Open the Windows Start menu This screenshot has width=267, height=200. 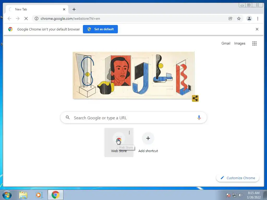point(7,195)
